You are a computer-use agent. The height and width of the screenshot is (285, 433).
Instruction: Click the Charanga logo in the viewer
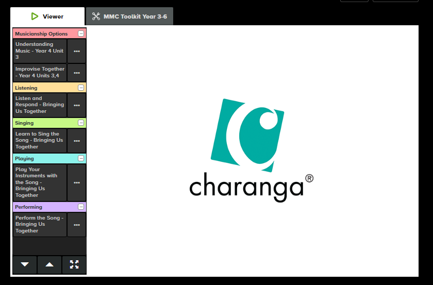[252, 150]
